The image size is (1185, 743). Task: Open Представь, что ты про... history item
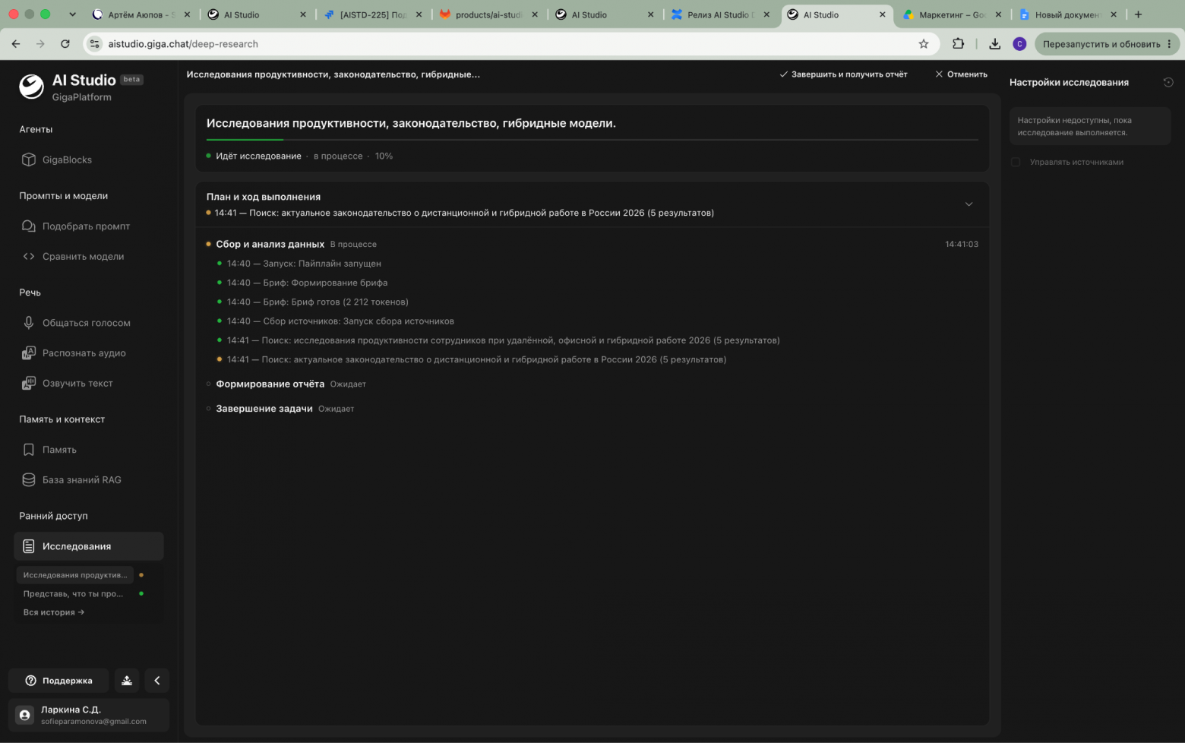point(73,594)
